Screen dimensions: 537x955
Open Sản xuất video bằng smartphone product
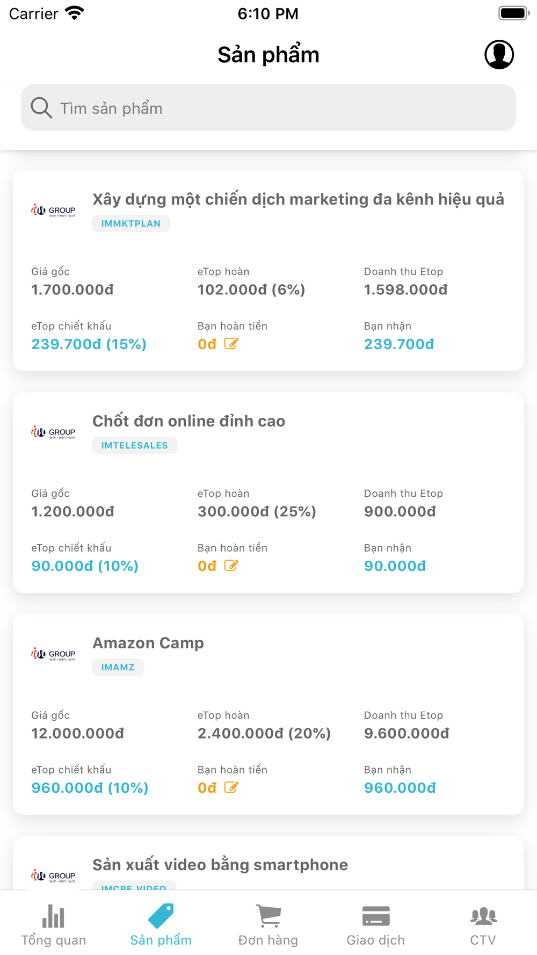[x=220, y=865]
